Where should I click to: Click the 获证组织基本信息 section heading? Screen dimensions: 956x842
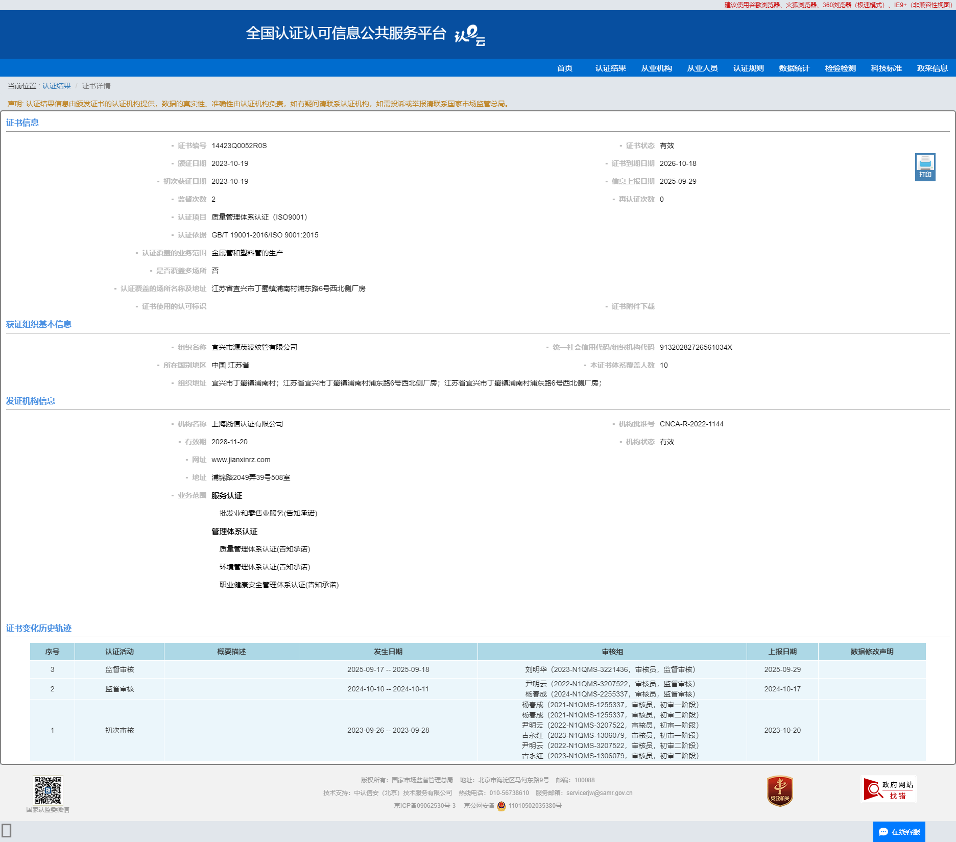(39, 324)
